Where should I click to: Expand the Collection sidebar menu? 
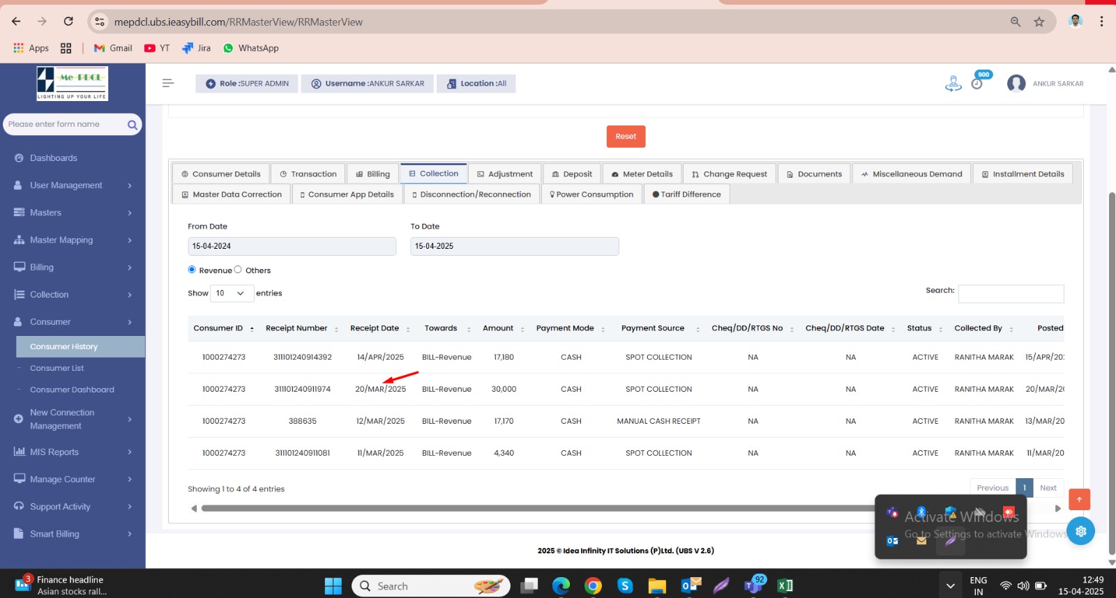73,295
